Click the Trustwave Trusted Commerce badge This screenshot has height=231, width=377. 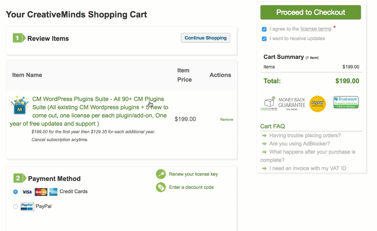(x=346, y=102)
